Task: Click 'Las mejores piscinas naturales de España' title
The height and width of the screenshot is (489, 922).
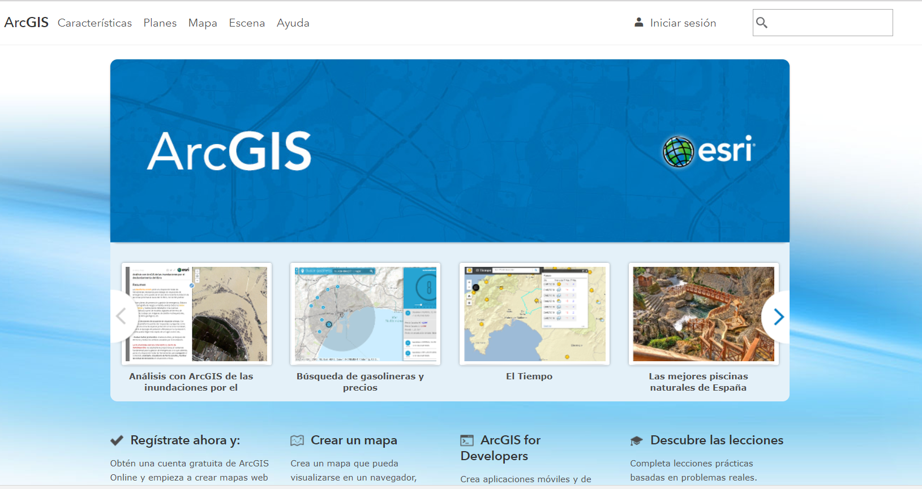Action: click(698, 382)
